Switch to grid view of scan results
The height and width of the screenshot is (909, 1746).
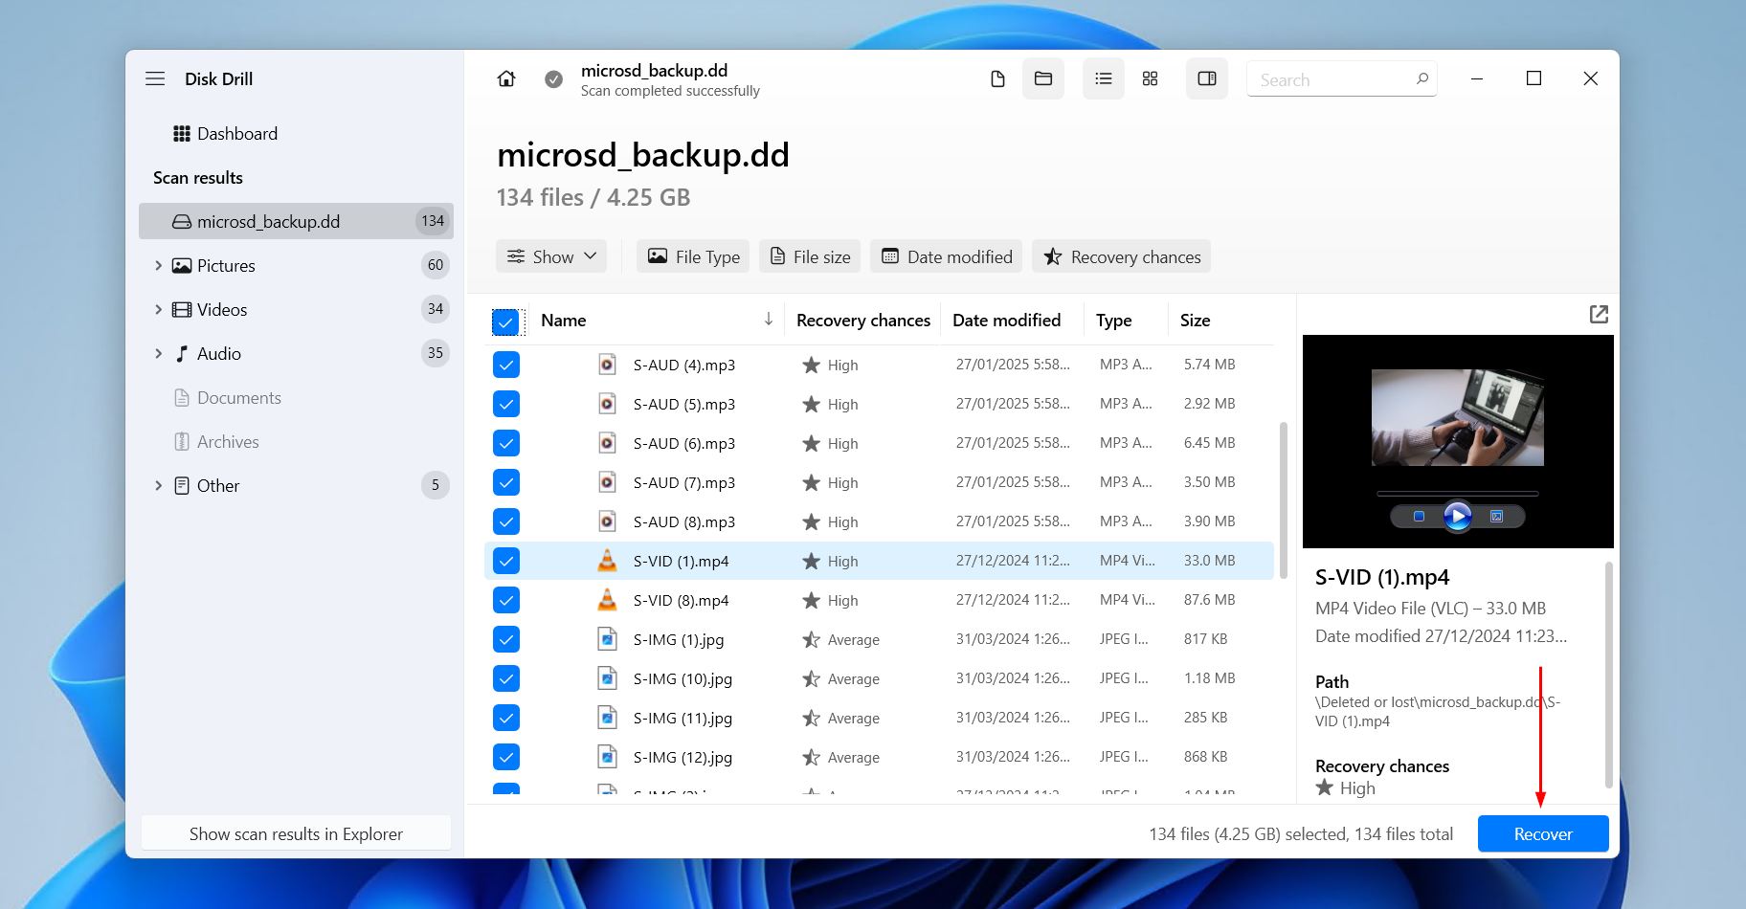tap(1150, 78)
